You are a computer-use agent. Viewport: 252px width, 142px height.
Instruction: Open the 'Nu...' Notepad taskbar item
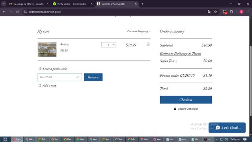(170, 139)
